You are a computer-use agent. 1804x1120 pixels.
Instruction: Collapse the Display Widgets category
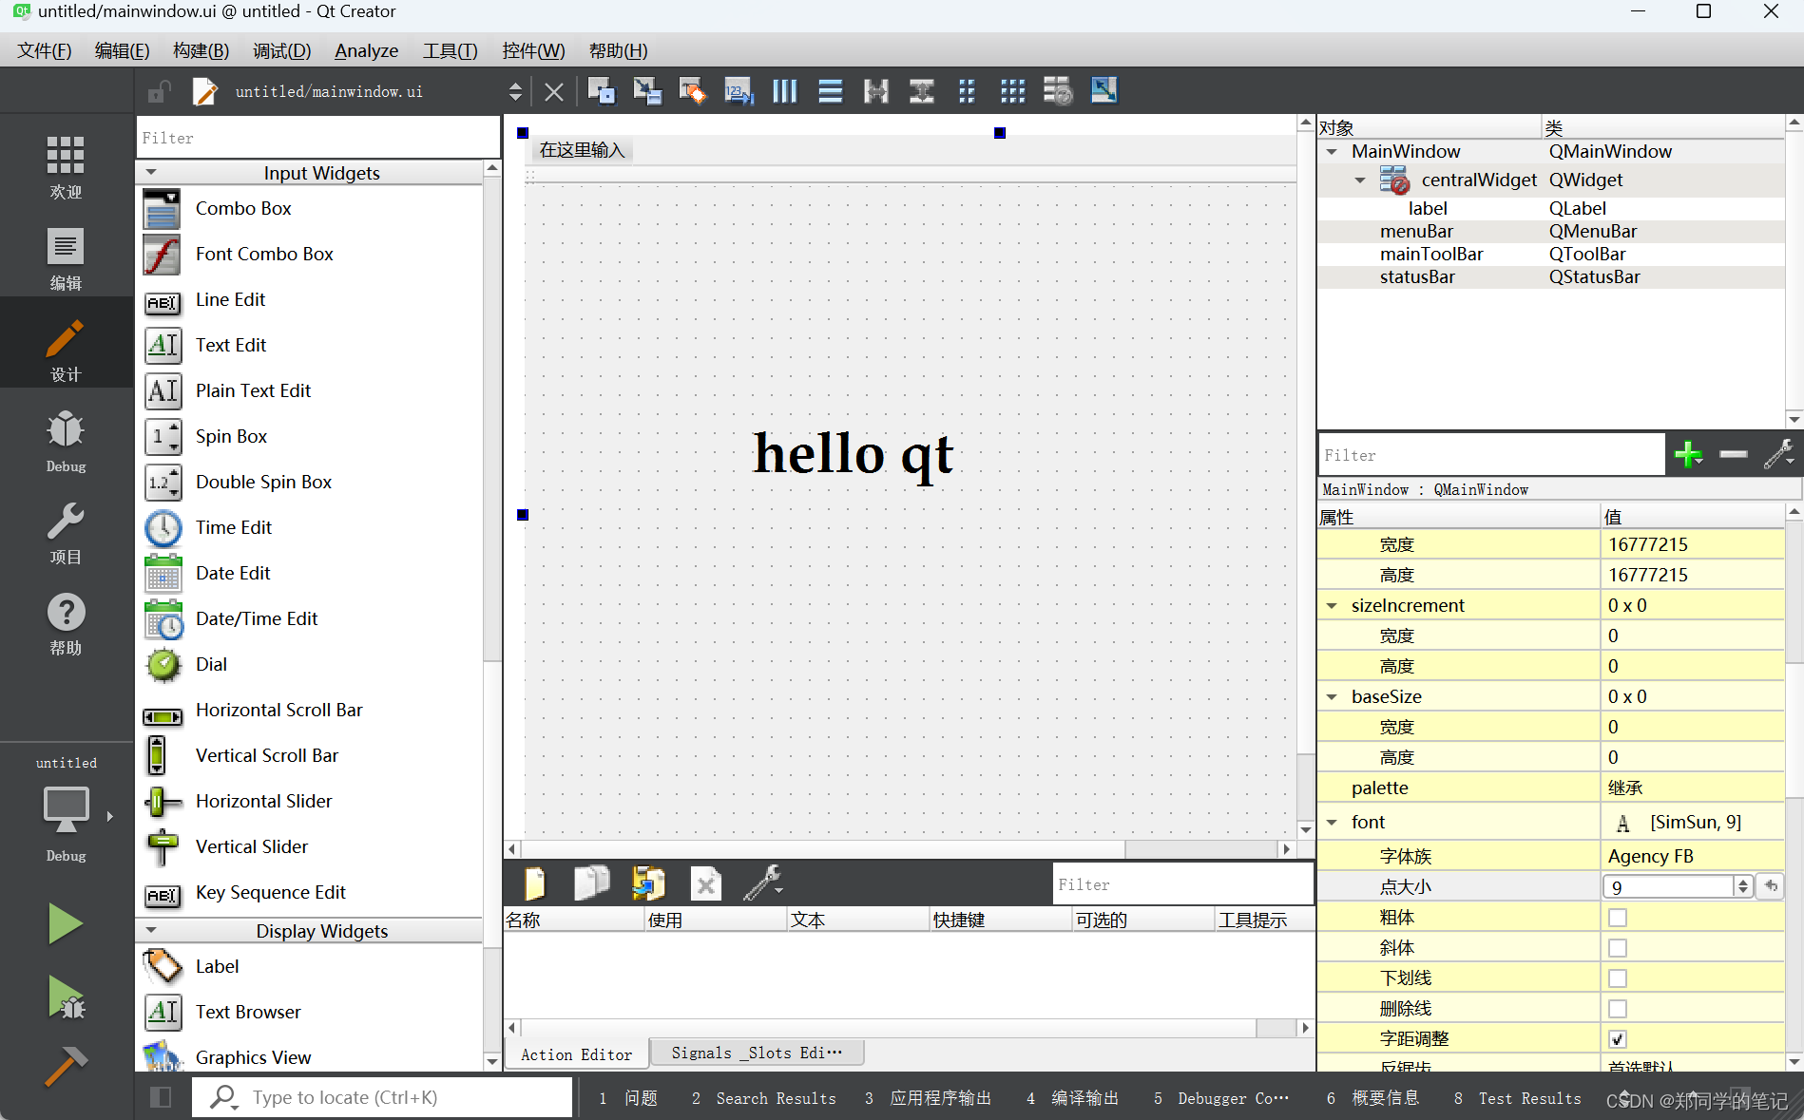click(151, 931)
